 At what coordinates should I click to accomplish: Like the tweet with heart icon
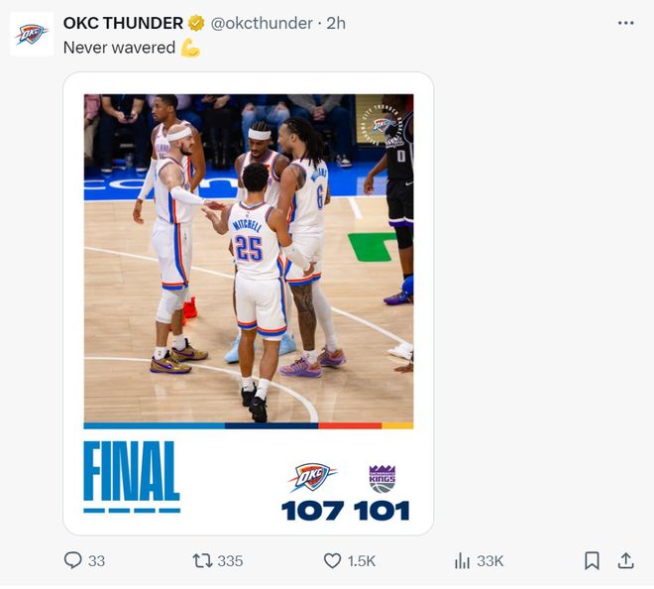pyautogui.click(x=333, y=560)
